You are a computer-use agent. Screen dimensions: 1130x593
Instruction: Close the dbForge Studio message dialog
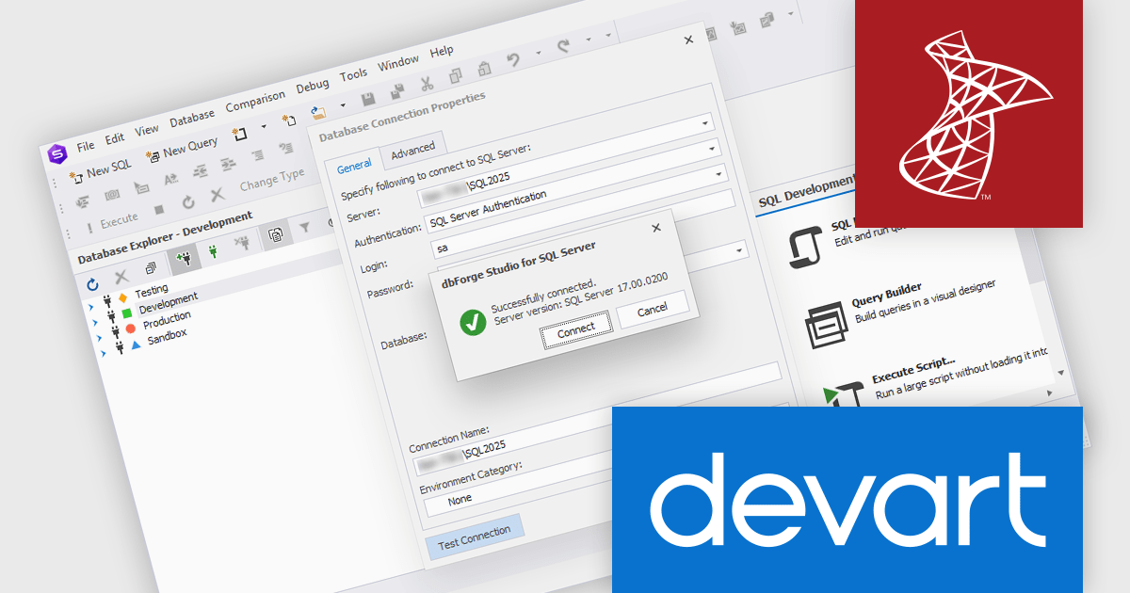pyautogui.click(x=656, y=227)
